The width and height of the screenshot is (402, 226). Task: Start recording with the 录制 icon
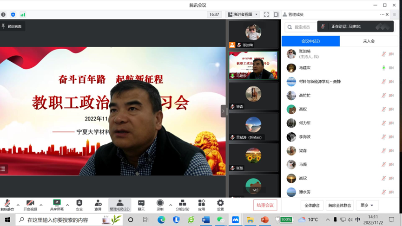pos(160,205)
